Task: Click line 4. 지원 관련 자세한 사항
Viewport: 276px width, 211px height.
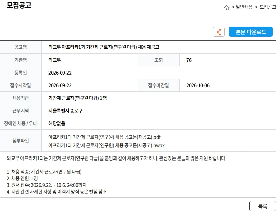Action: pos(57,192)
